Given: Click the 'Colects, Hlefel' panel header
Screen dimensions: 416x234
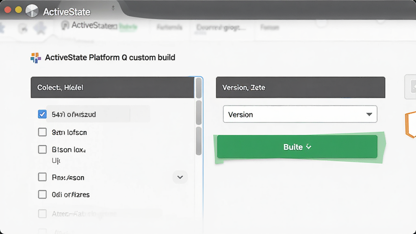Looking at the screenshot, I should pyautogui.click(x=113, y=88).
